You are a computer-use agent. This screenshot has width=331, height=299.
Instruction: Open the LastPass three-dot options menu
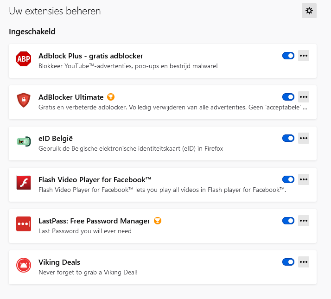coord(304,221)
